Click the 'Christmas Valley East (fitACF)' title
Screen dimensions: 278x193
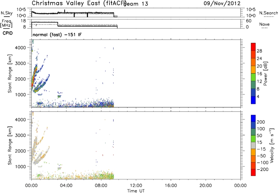pyautogui.click(x=79, y=3)
